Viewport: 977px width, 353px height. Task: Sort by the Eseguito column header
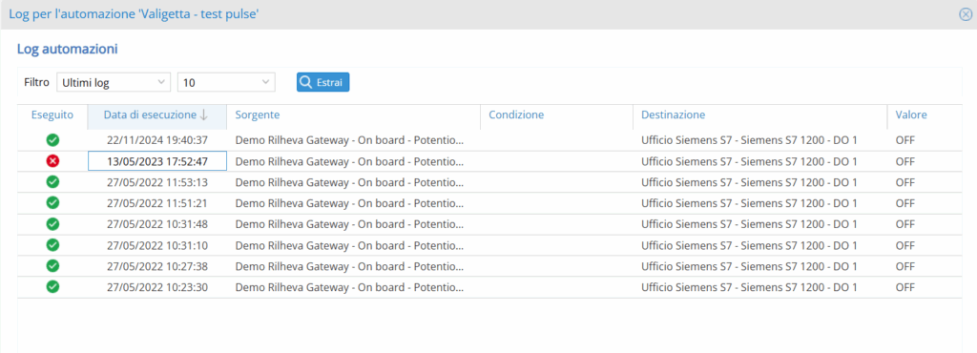click(x=52, y=114)
